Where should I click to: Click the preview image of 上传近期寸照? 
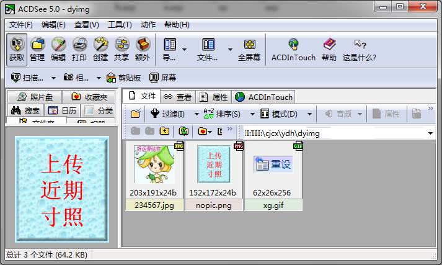[62, 189]
